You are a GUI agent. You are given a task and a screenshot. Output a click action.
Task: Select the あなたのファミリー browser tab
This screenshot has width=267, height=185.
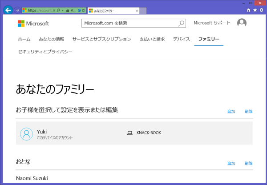(113, 11)
